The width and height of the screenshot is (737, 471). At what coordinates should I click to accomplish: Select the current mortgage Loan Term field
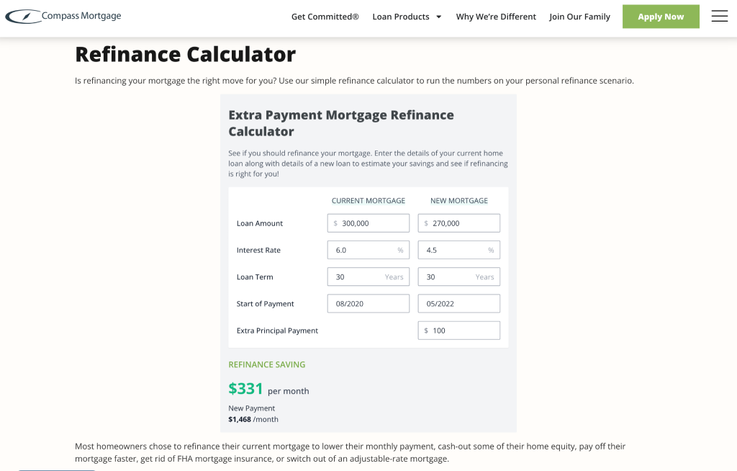click(368, 276)
